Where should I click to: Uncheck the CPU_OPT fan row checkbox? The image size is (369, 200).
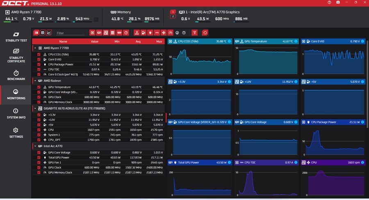[39, 140]
